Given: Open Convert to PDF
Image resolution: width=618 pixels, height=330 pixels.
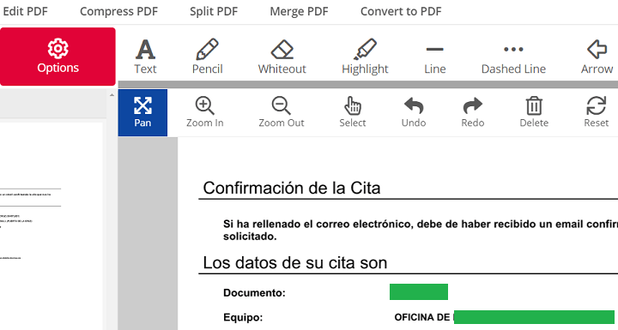Looking at the screenshot, I should (x=401, y=11).
